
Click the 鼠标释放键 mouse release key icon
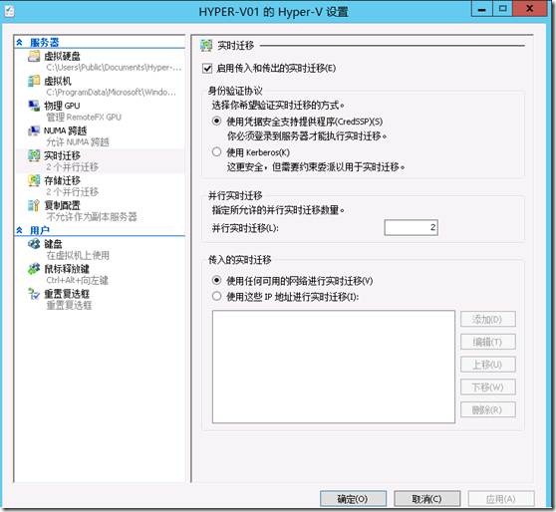pyautogui.click(x=34, y=269)
